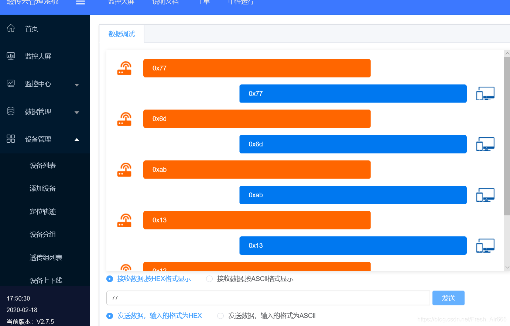Image resolution: width=510 pixels, height=326 pixels.
Task: Select receive data in HEX format display
Action: pos(110,279)
